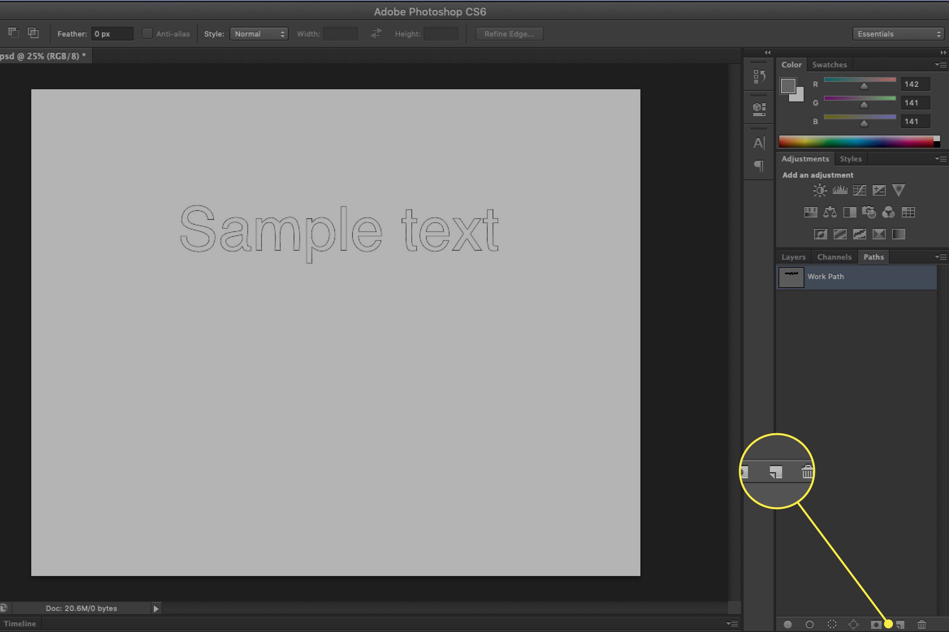This screenshot has width=949, height=632.
Task: Select the Color tab
Action: coord(791,65)
